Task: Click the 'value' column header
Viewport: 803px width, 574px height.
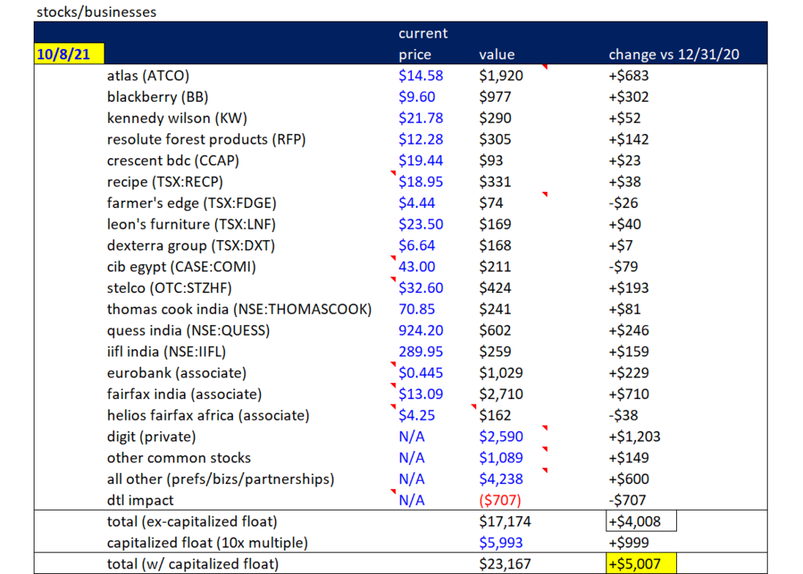Action: (x=497, y=55)
